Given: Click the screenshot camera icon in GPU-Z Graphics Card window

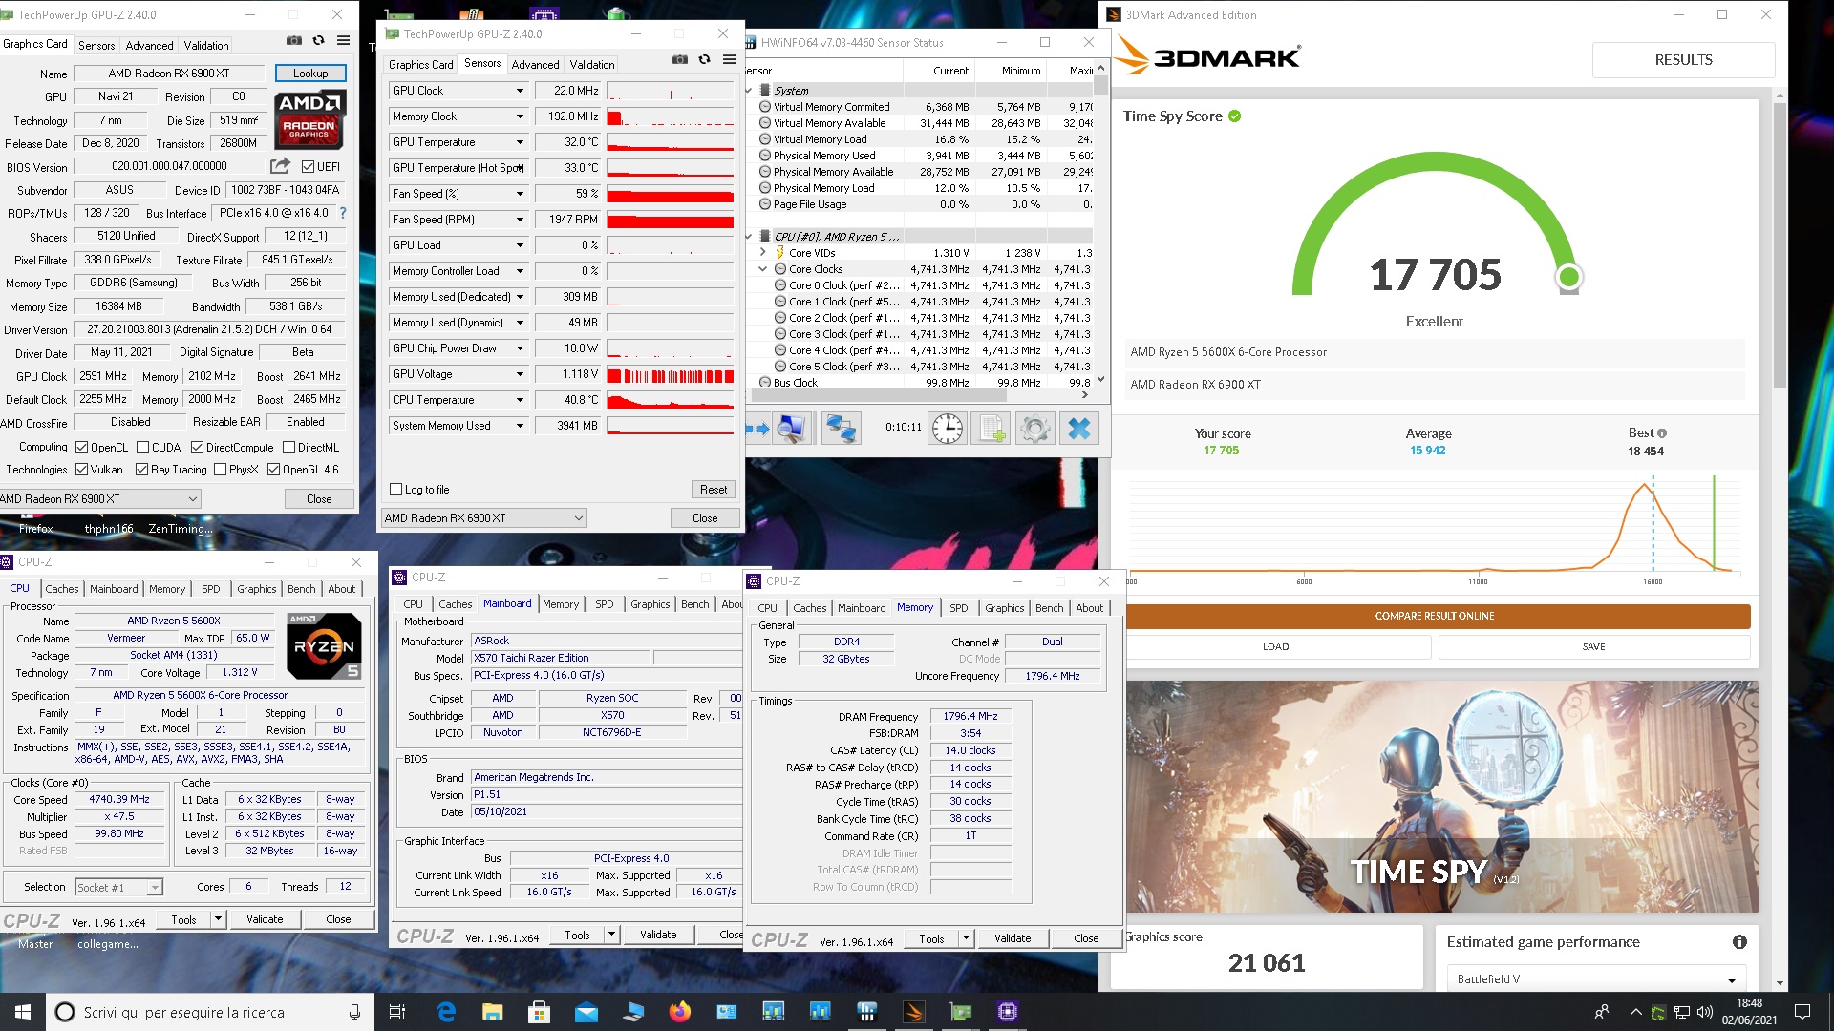Looking at the screenshot, I should pos(294,41).
